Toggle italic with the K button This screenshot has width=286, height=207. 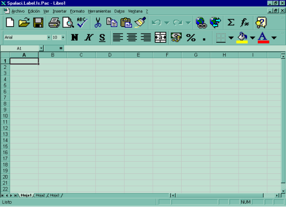pyautogui.click(x=89, y=37)
